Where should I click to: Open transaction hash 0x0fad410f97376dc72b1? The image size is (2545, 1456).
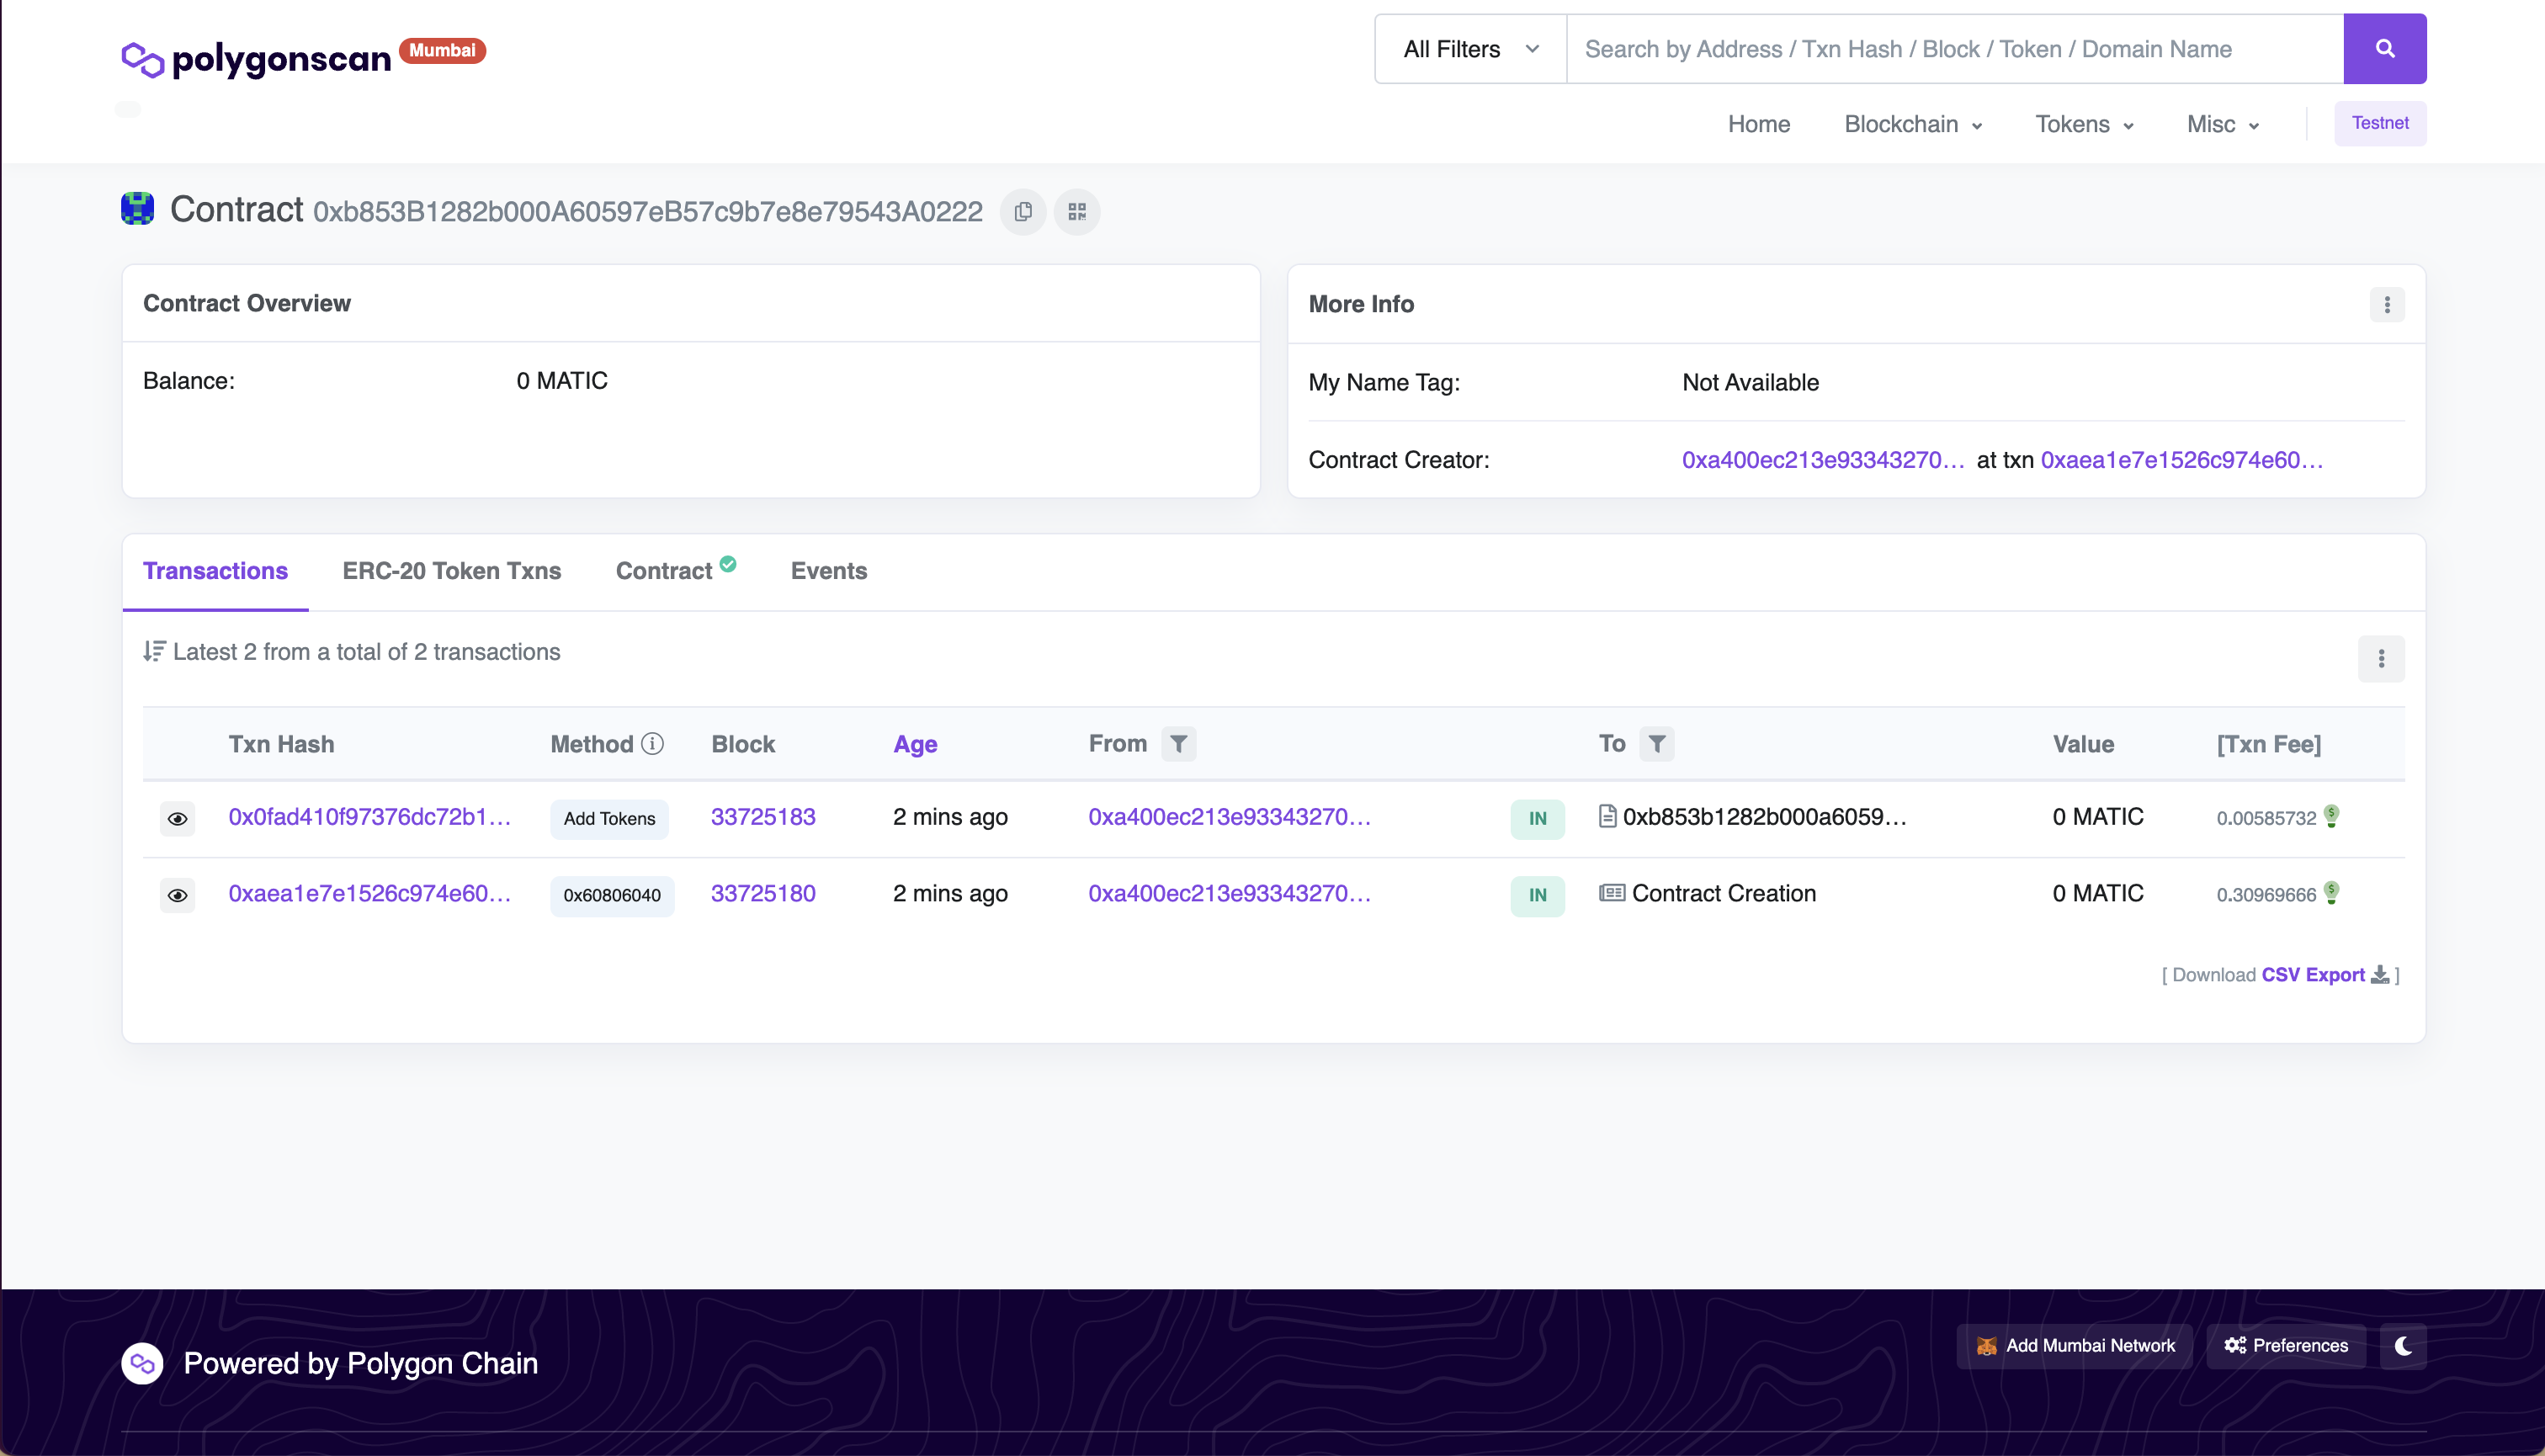369,817
